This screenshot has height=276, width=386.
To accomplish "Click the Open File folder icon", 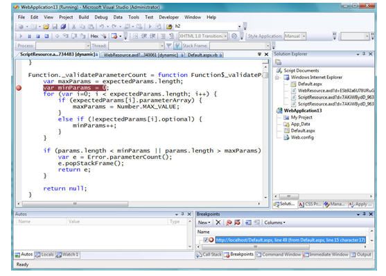I will (x=46, y=26).
